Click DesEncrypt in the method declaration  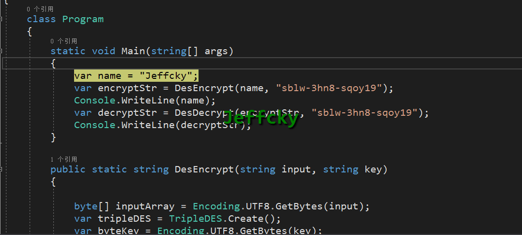[204, 169]
